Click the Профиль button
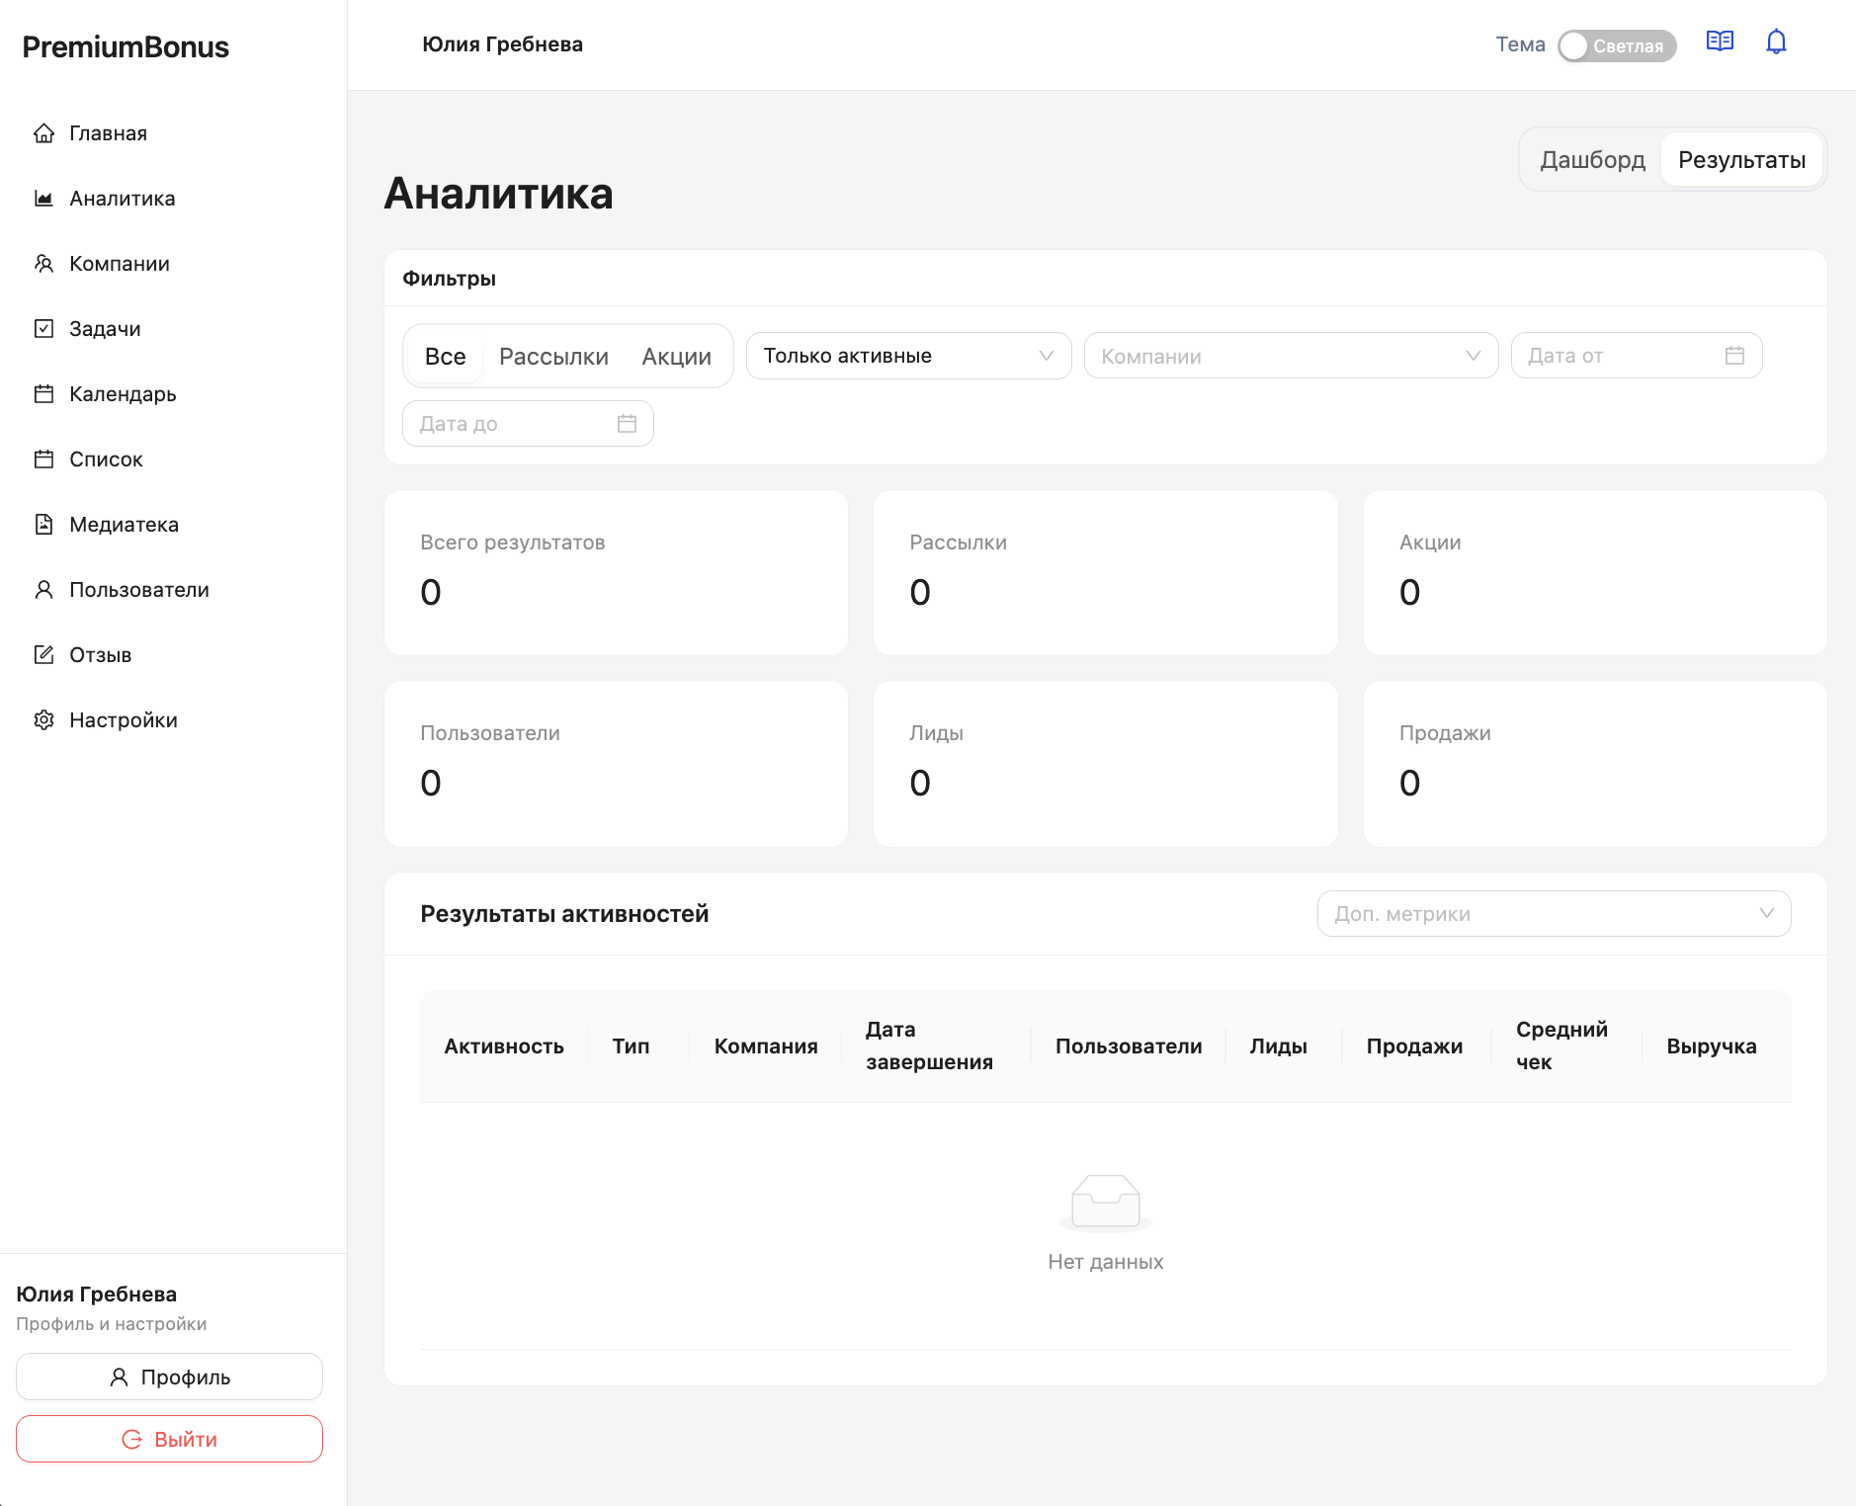1856x1506 pixels. click(169, 1377)
